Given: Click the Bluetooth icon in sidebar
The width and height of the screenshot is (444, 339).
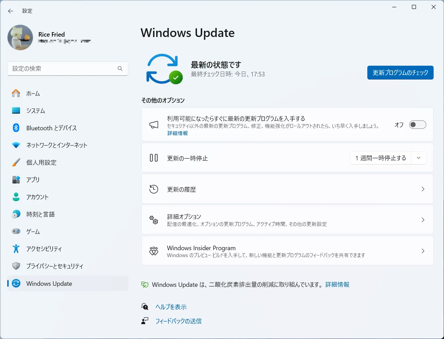Looking at the screenshot, I should coord(16,128).
